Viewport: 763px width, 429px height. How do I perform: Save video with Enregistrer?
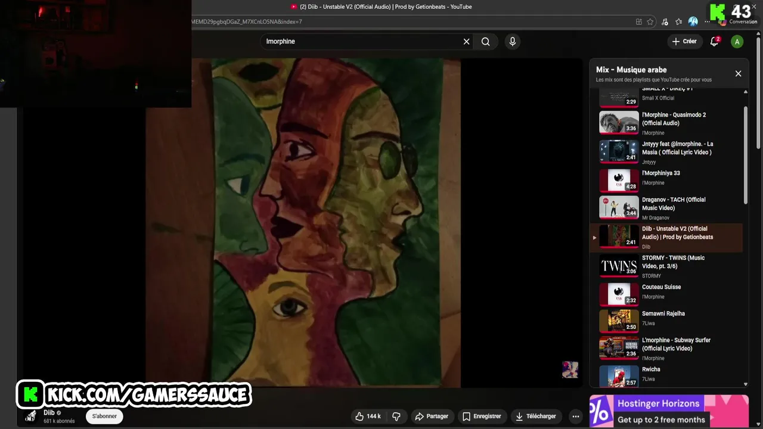482,416
